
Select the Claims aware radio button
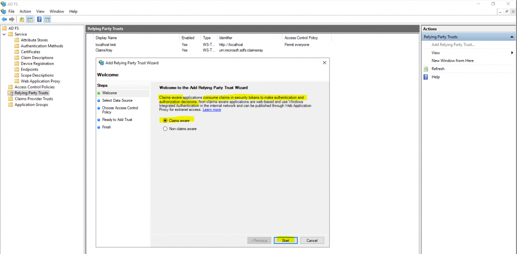(x=165, y=120)
